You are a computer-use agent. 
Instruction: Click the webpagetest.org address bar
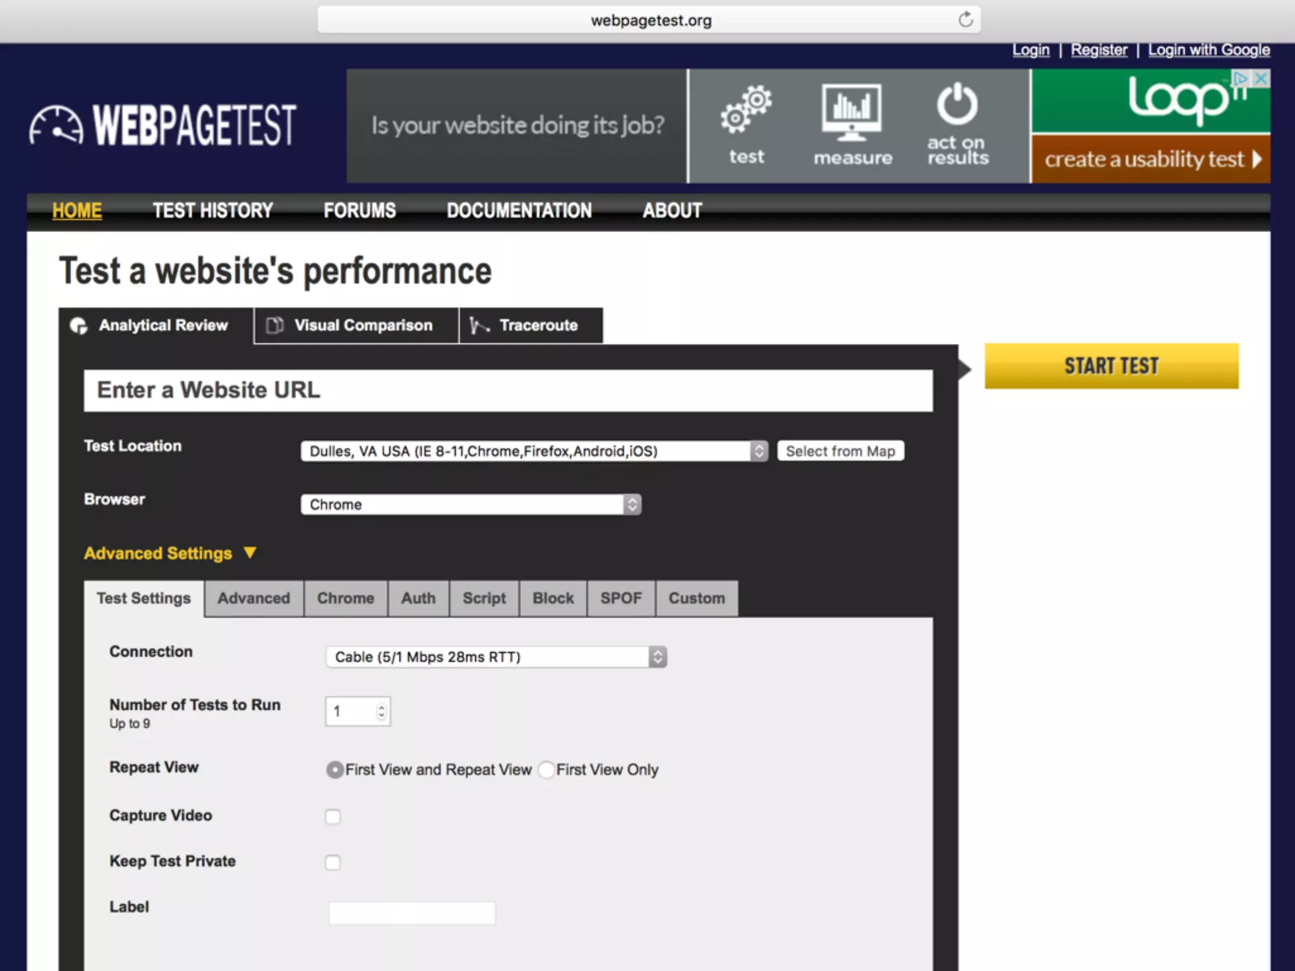click(649, 20)
